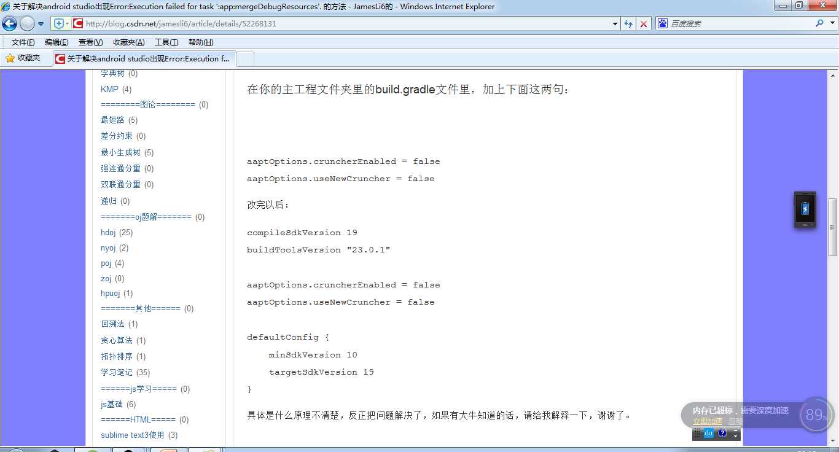Click the Refresh page icon
This screenshot has height=452, width=839.
point(628,24)
